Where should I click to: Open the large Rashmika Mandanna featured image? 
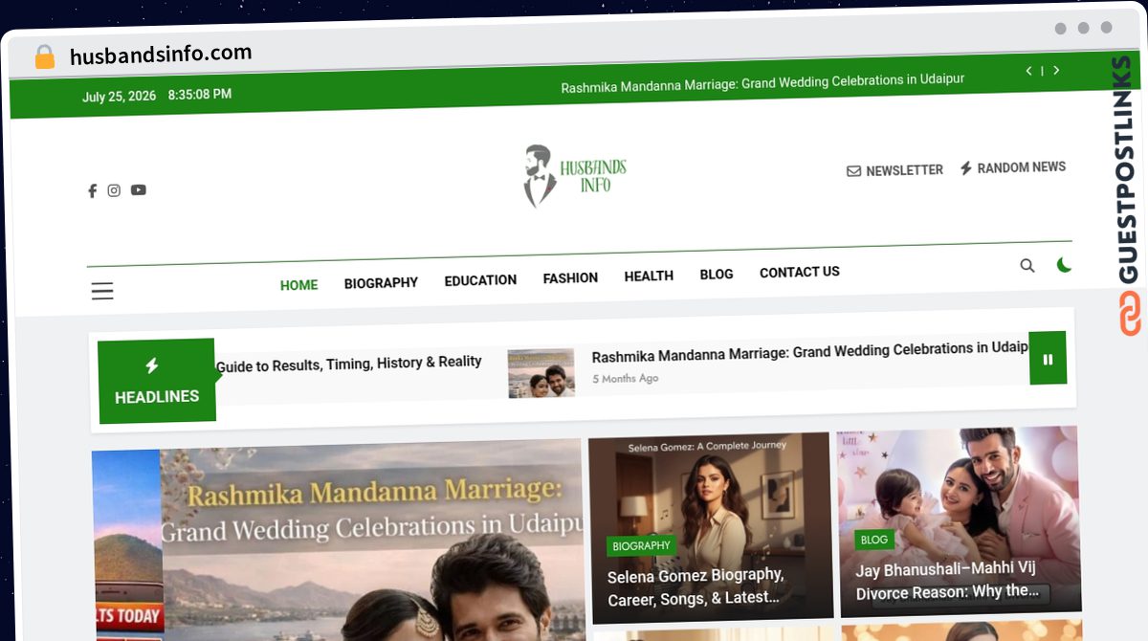click(x=372, y=541)
